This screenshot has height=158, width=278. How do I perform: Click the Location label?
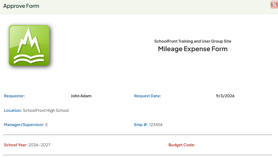coord(13,110)
